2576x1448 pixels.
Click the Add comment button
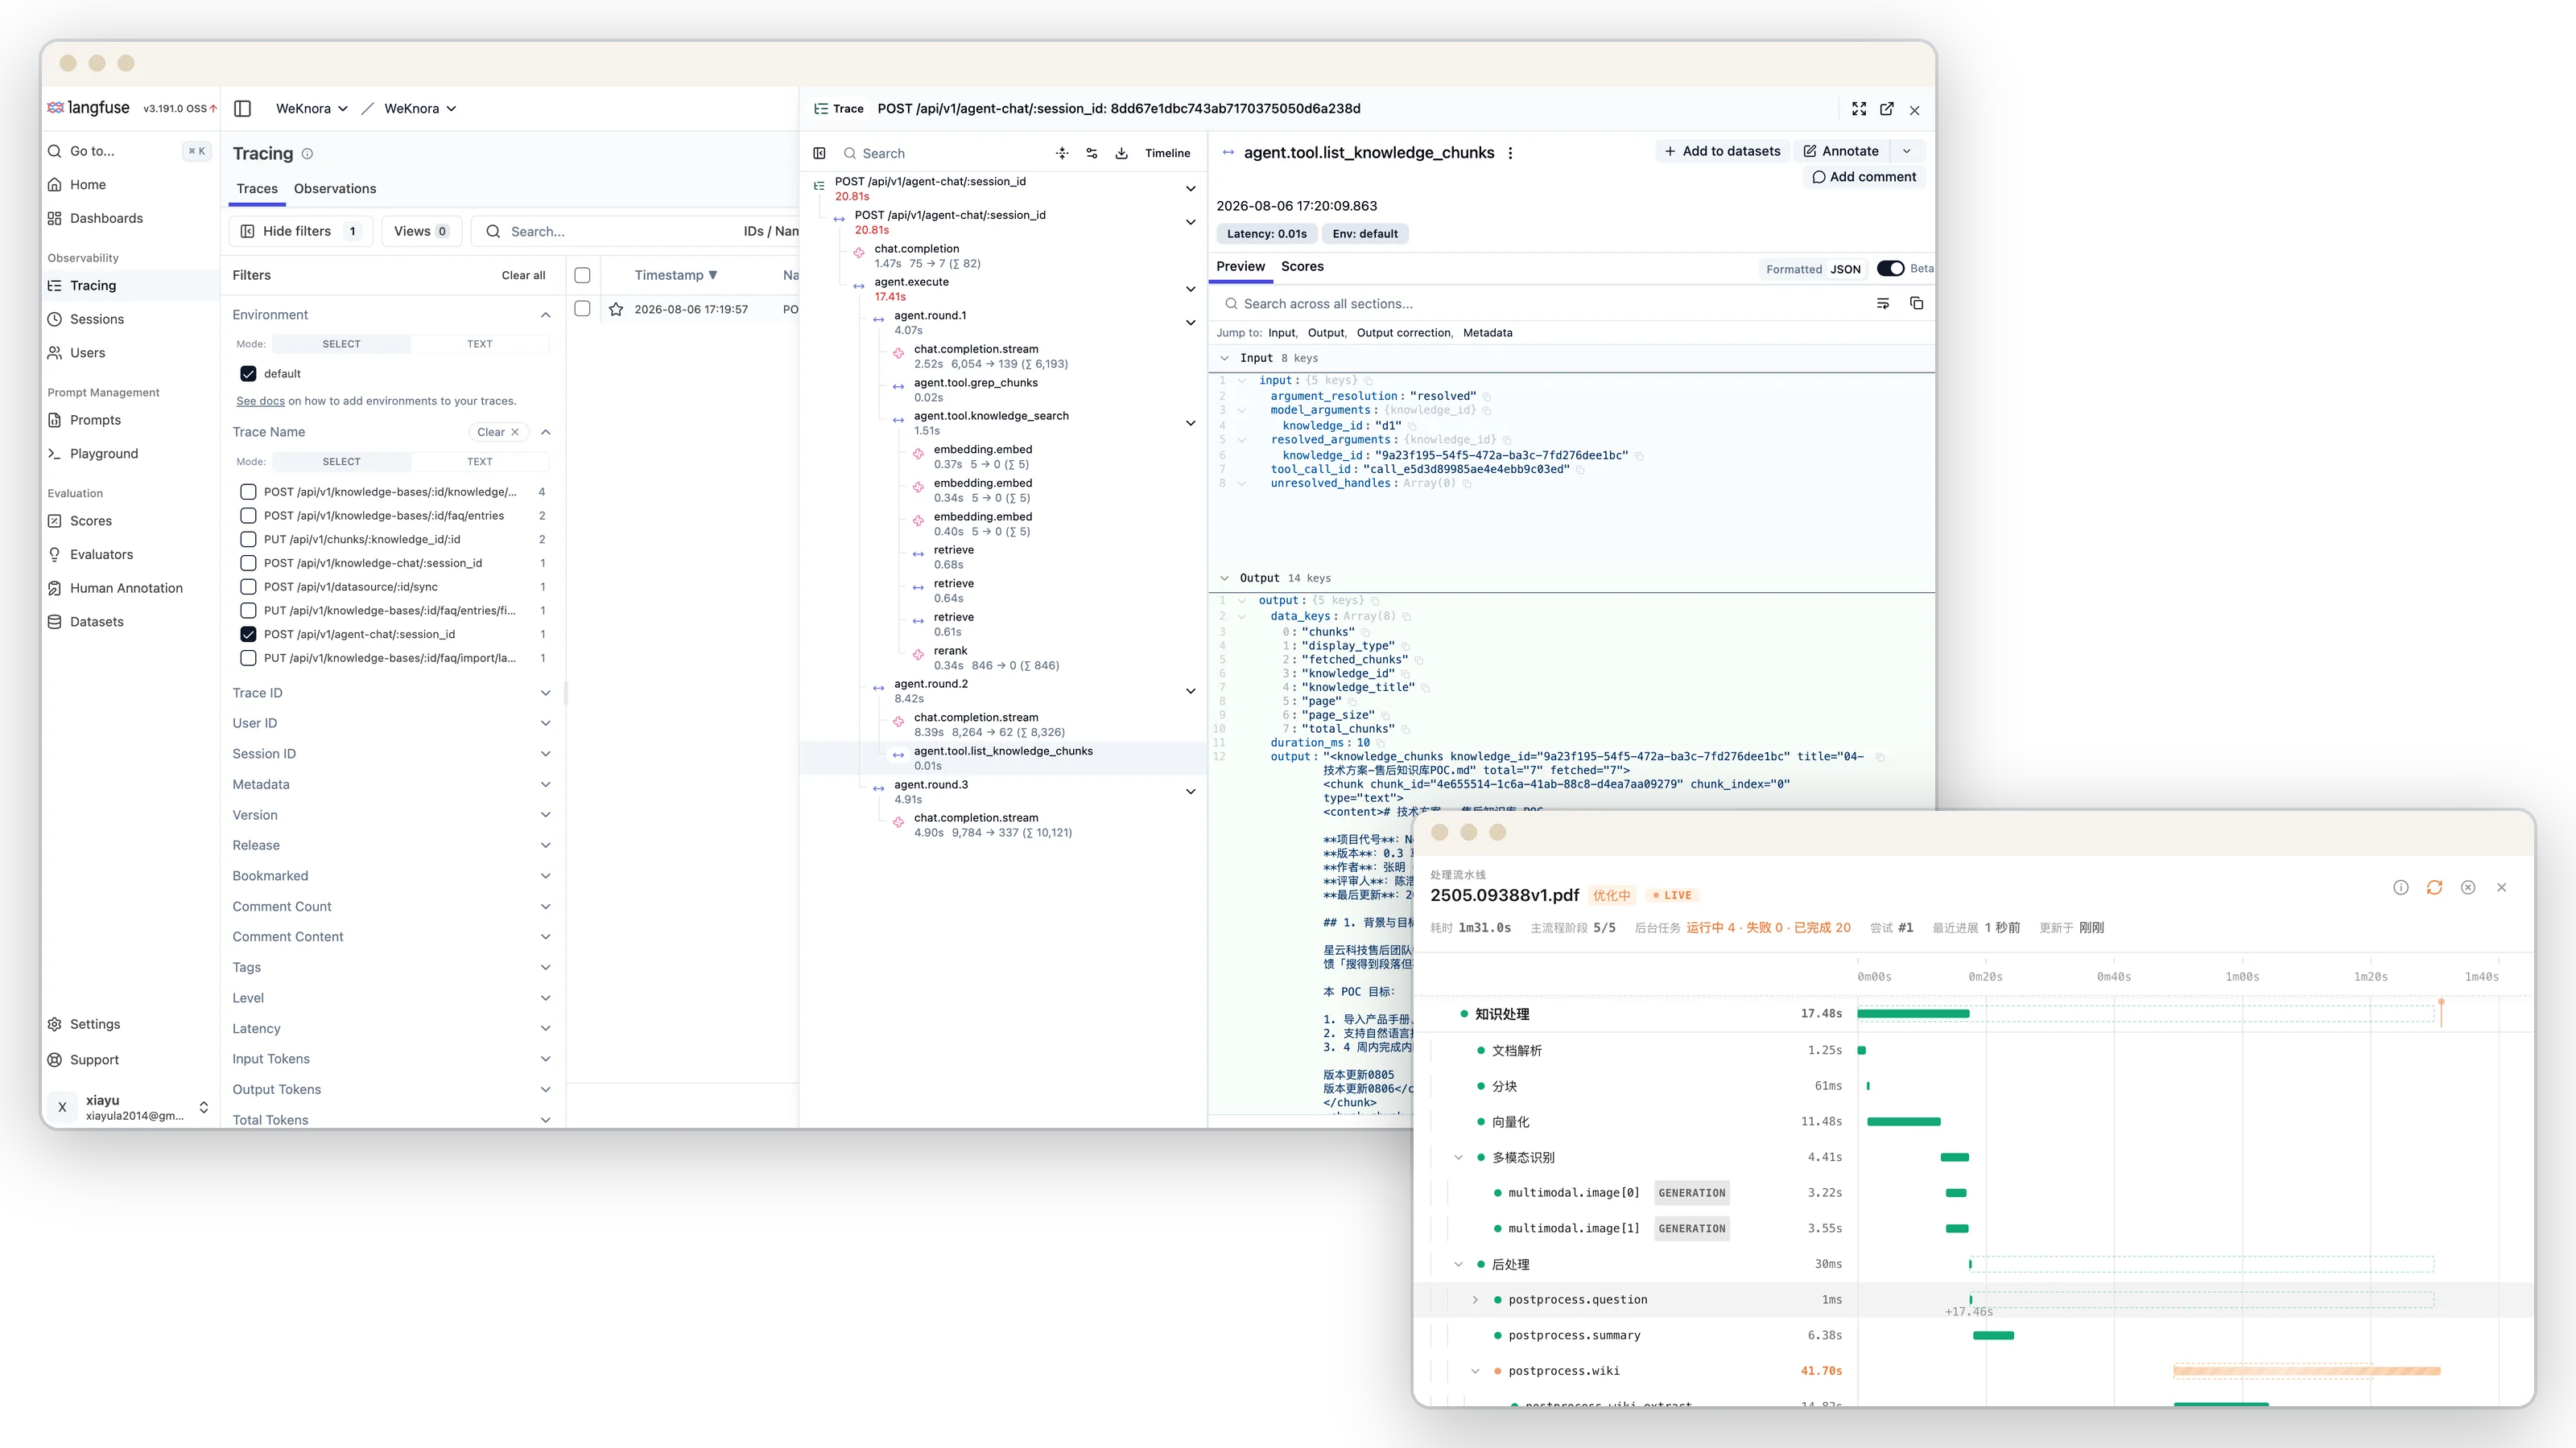(1865, 177)
